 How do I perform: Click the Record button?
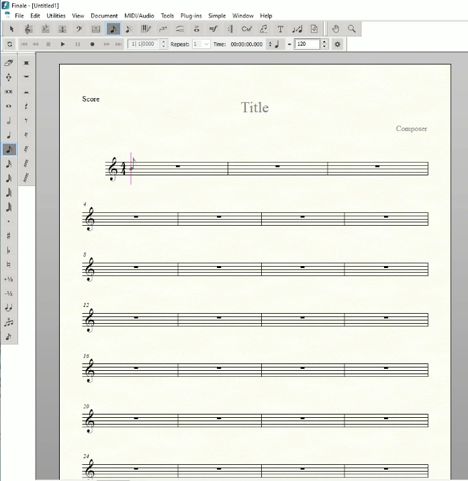pos(92,44)
